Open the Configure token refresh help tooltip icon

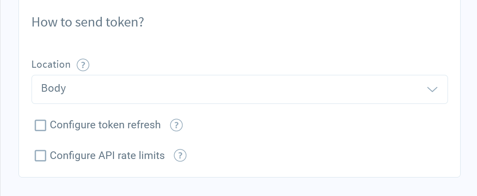tap(176, 125)
